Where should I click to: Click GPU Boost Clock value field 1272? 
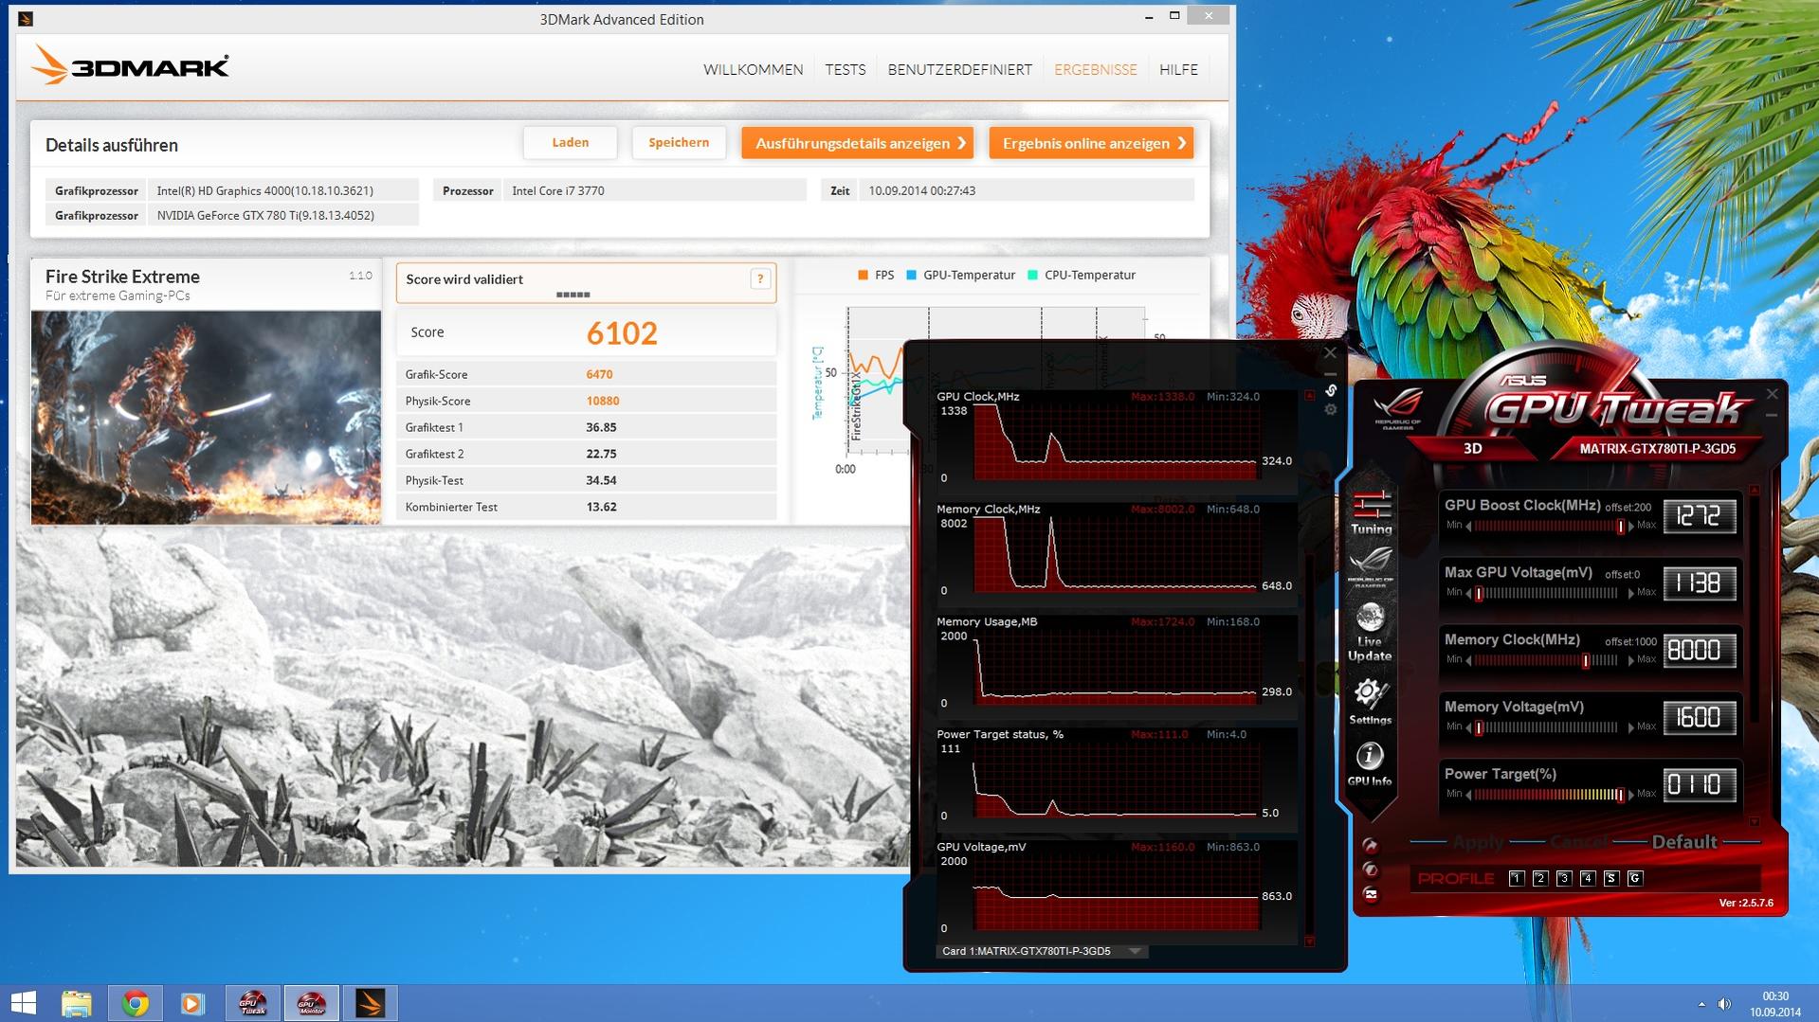coord(1699,516)
